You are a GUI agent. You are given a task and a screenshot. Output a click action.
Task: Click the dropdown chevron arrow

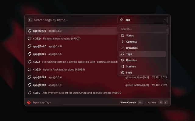(164, 20)
